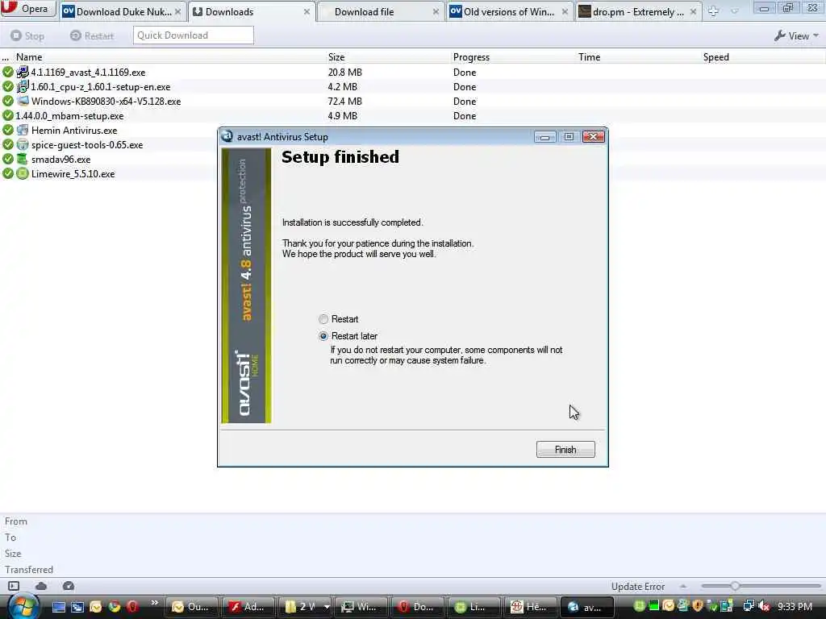Switch to the Old versions of Win... tab
Image resolution: width=826 pixels, height=619 pixels.
pyautogui.click(x=509, y=11)
